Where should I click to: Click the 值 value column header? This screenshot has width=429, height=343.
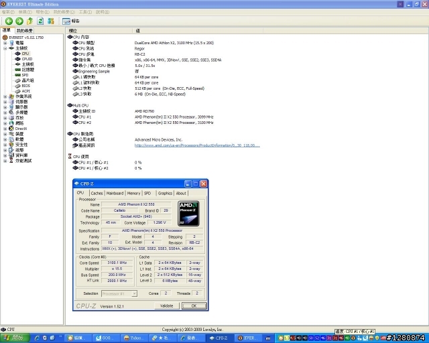pos(198,31)
